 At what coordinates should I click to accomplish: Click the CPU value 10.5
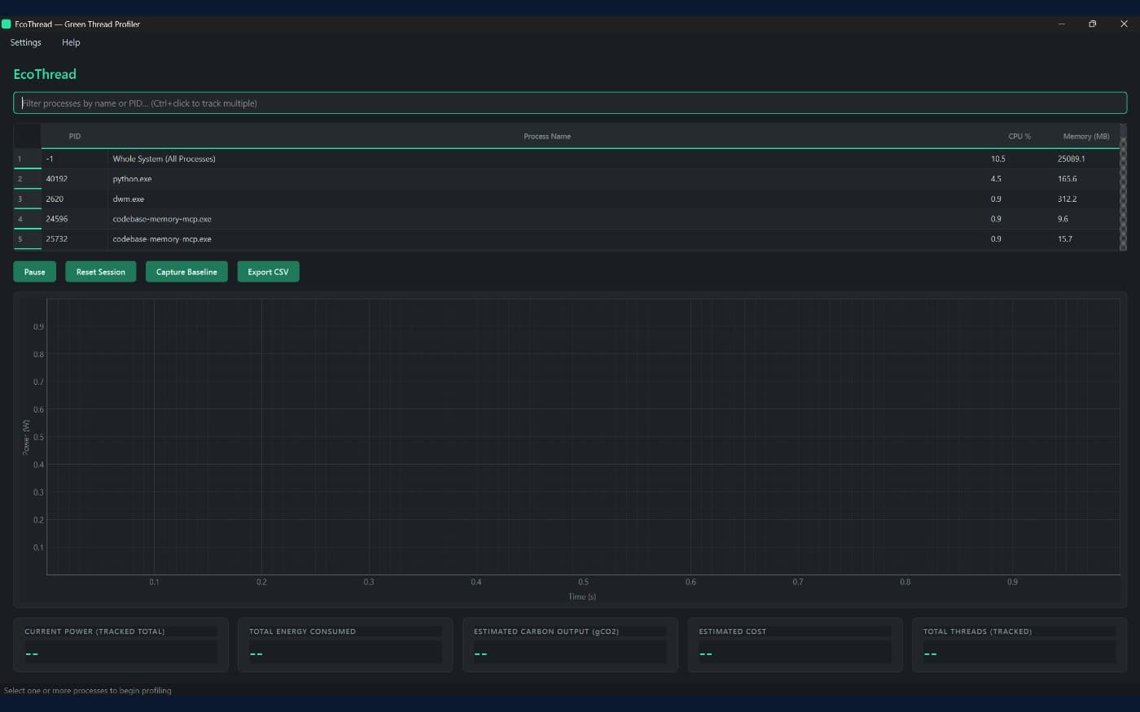click(997, 159)
